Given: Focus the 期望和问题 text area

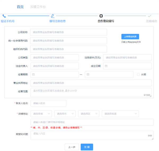Looking at the screenshot, I should tap(92, 135).
